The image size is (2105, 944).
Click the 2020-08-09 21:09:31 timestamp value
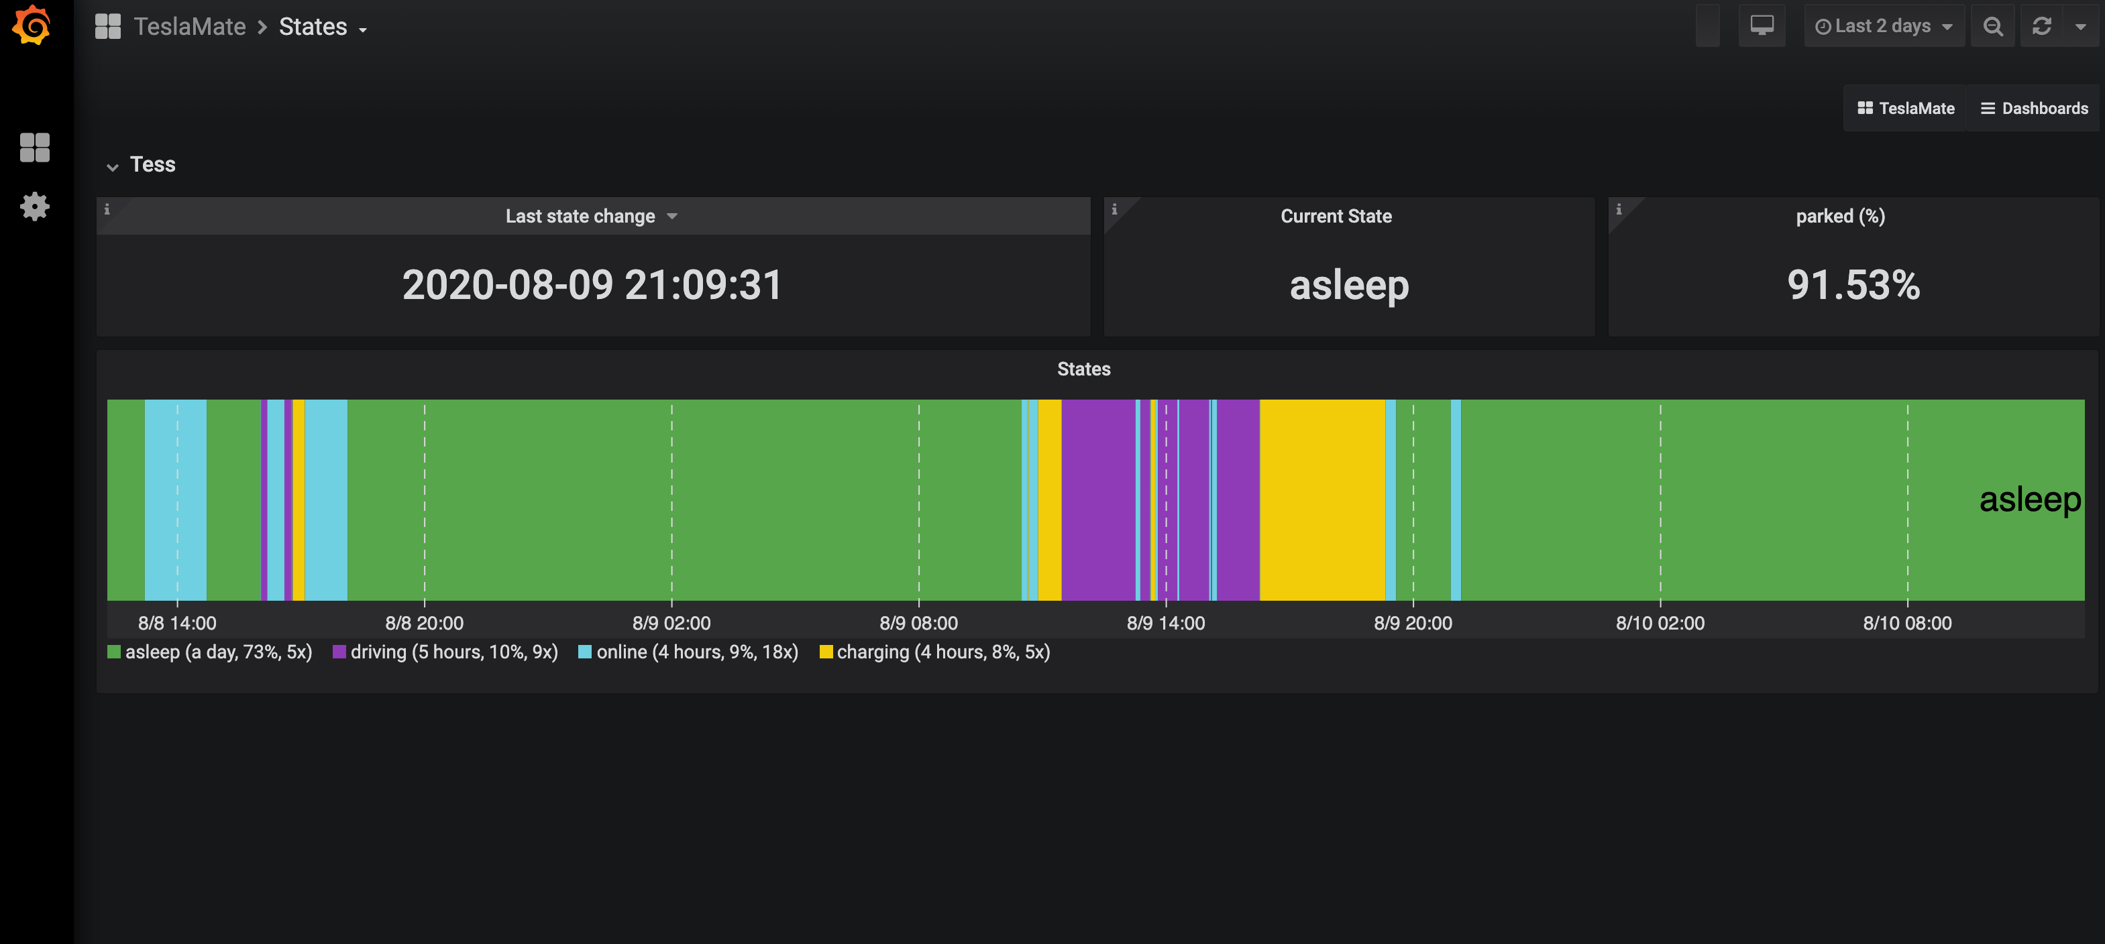pos(592,285)
